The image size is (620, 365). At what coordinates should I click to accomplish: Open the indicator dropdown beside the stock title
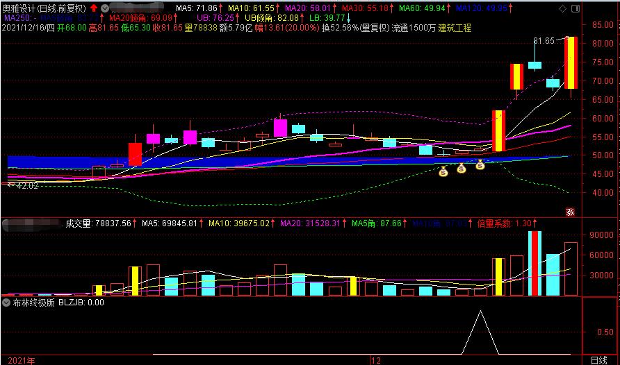tap(105, 8)
